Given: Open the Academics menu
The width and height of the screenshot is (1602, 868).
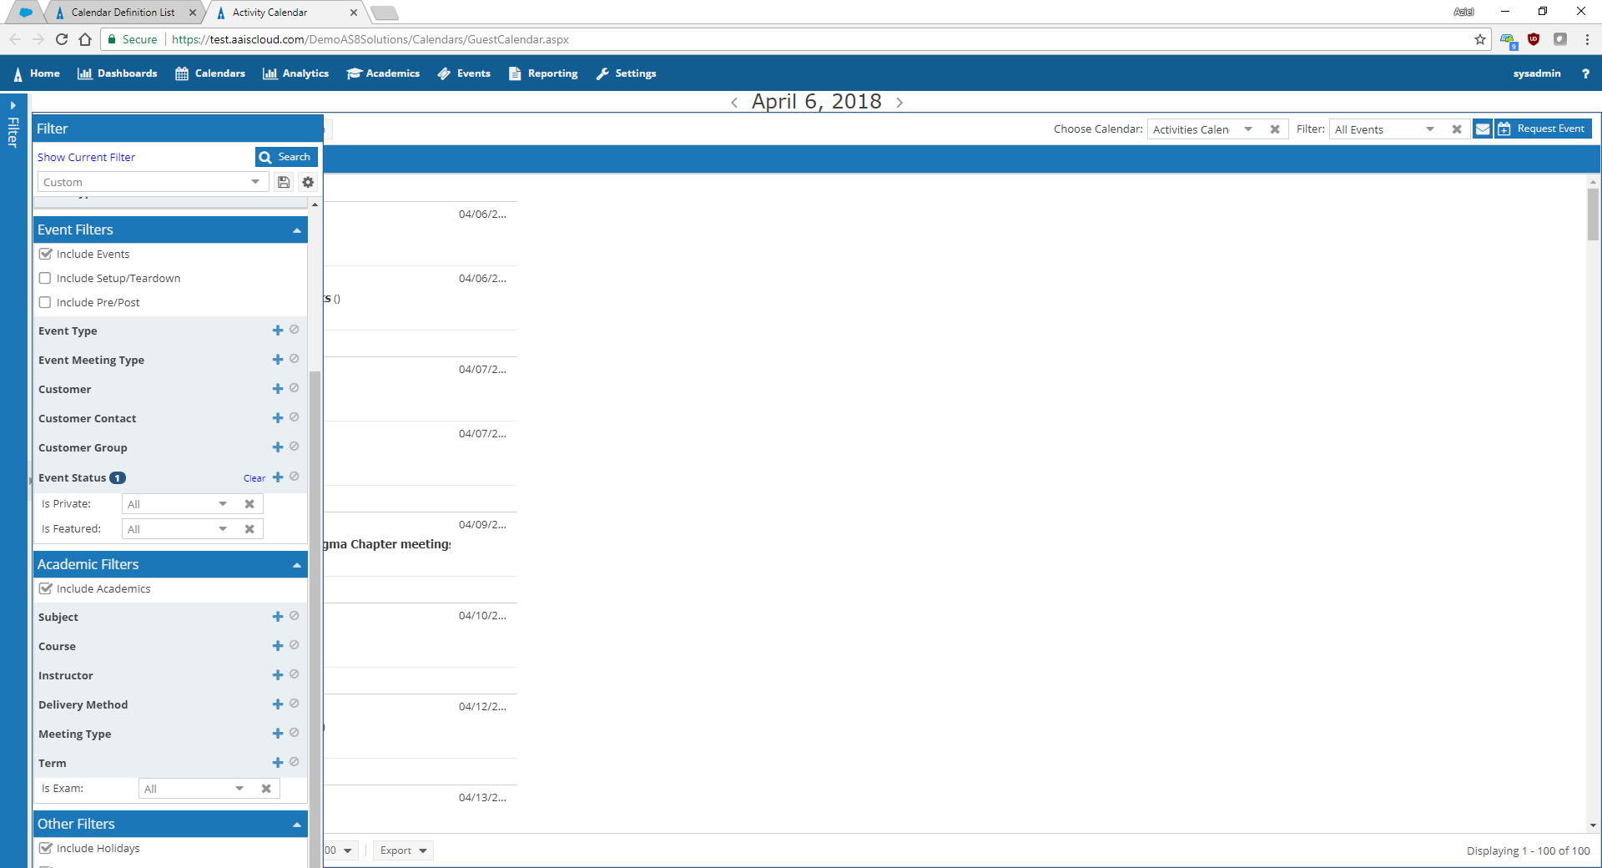Looking at the screenshot, I should [383, 73].
